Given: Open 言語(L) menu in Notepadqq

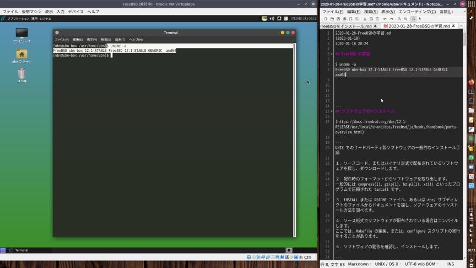Looking at the screenshot, I should 446,12.
